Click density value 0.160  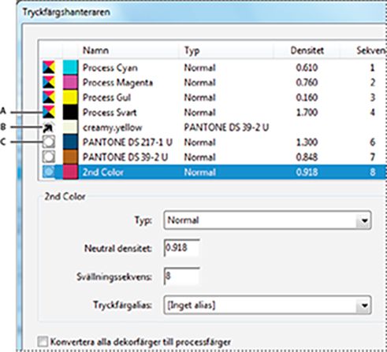point(307,98)
